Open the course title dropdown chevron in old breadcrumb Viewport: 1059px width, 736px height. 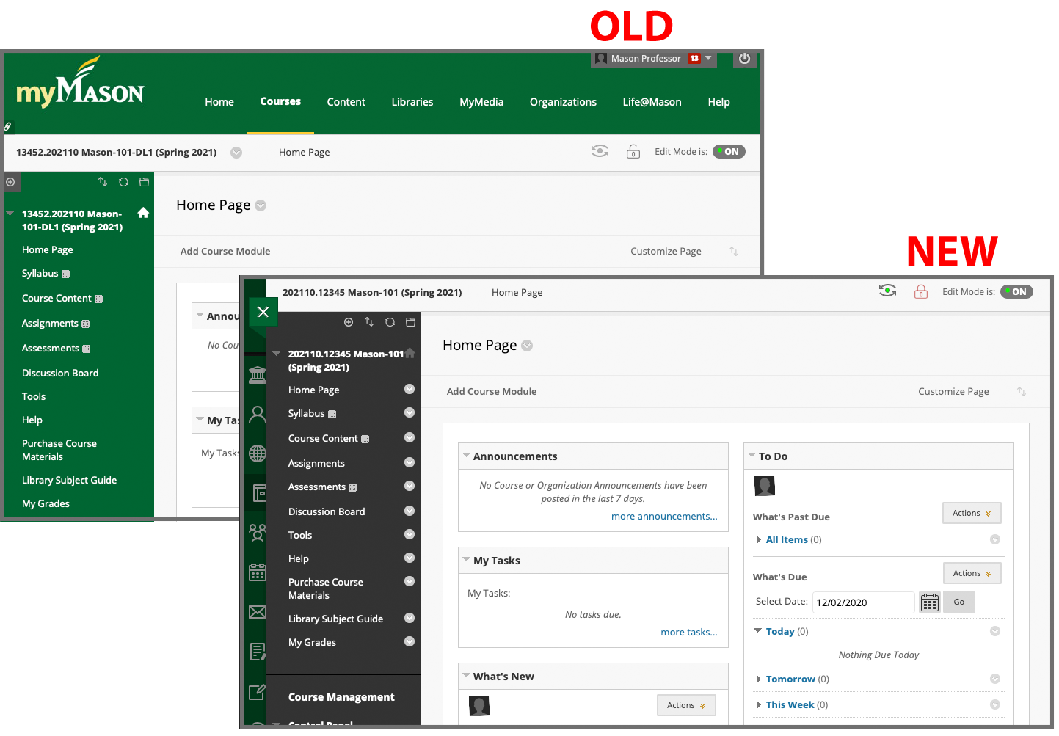tap(236, 153)
